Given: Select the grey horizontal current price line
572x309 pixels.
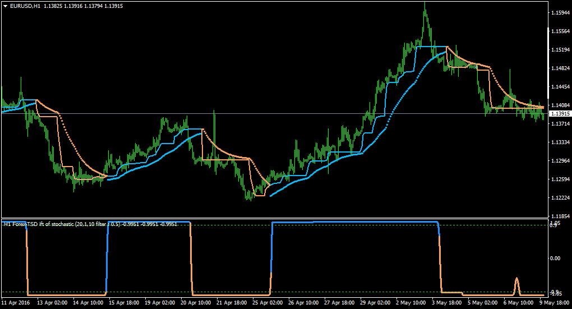Looking at the screenshot, I should click(274, 114).
